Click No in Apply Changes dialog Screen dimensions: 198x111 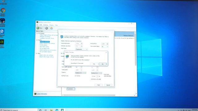[x=102, y=64]
